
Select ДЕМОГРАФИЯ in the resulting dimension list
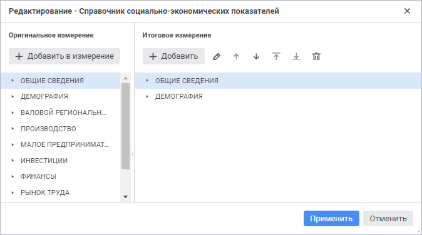(x=278, y=96)
